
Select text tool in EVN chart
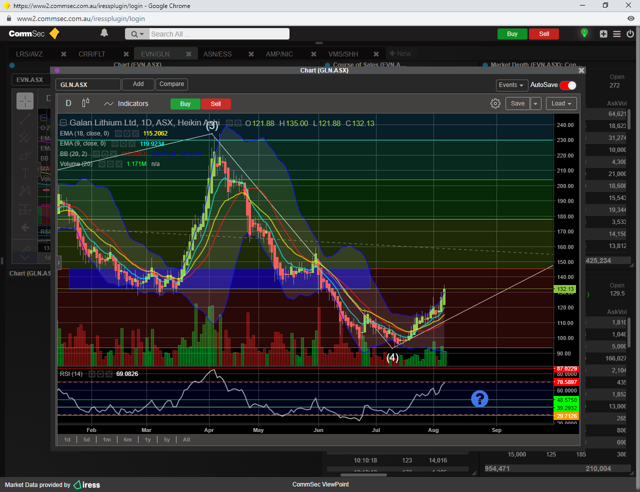click(25, 173)
